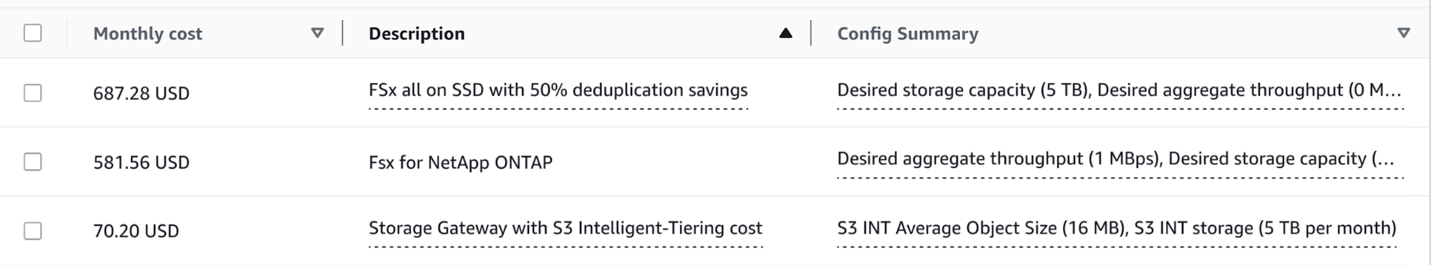Sort by the Monthly cost column header
Image resolution: width=1431 pixels, height=266 pixels.
[x=147, y=34]
